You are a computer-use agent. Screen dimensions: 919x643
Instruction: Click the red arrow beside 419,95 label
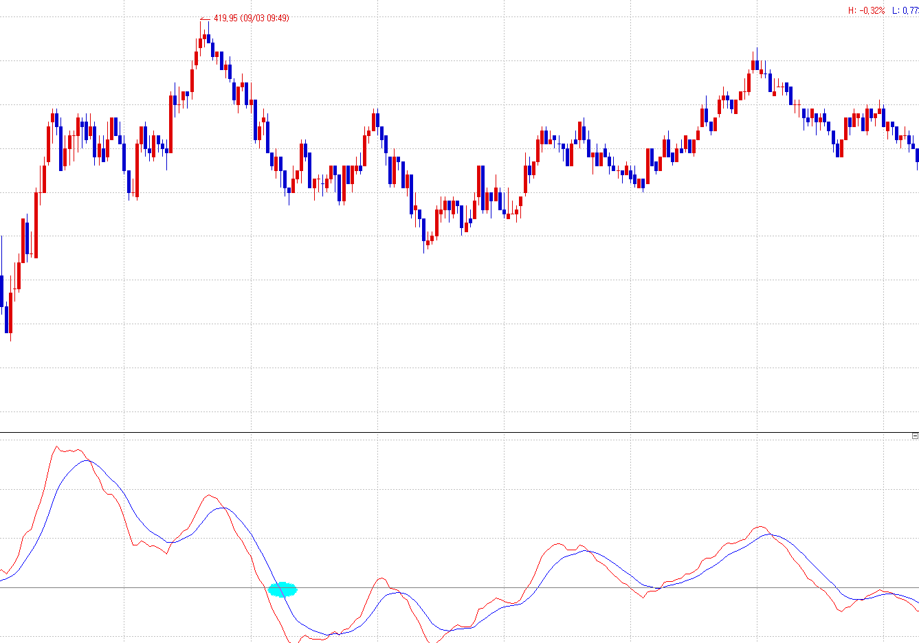pyautogui.click(x=205, y=19)
